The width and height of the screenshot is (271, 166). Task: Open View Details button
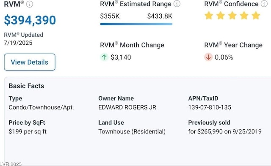pyautogui.click(x=30, y=62)
